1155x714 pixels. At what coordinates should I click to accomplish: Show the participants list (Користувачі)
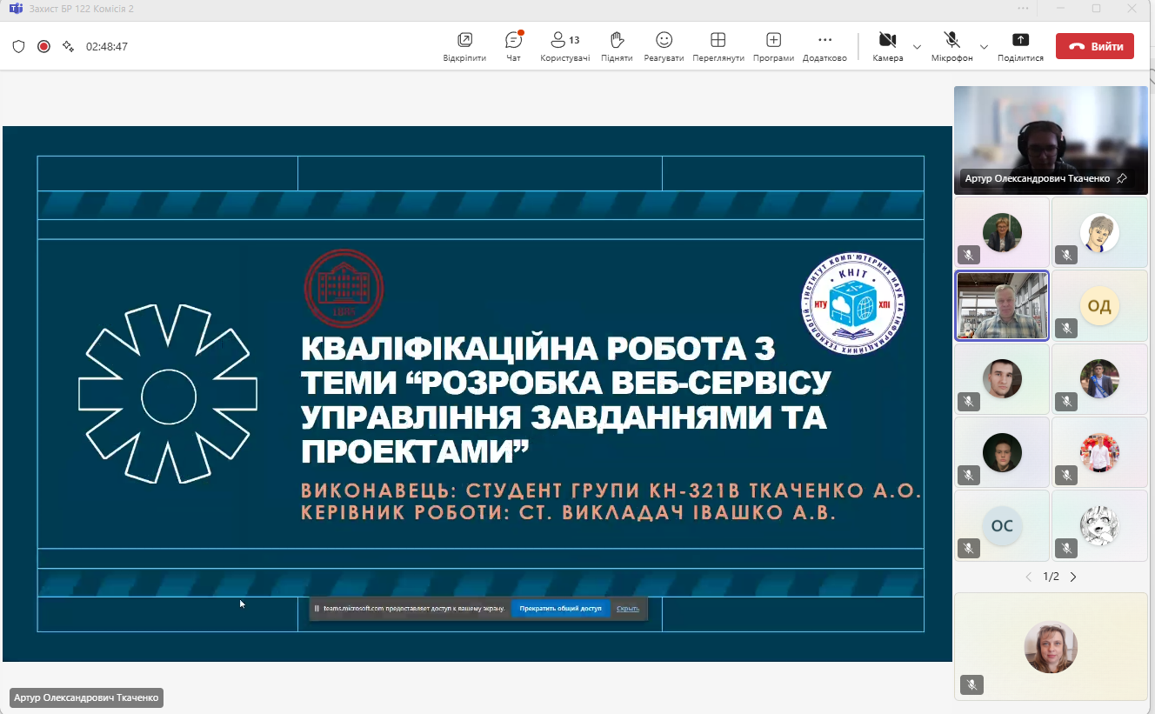(x=564, y=46)
